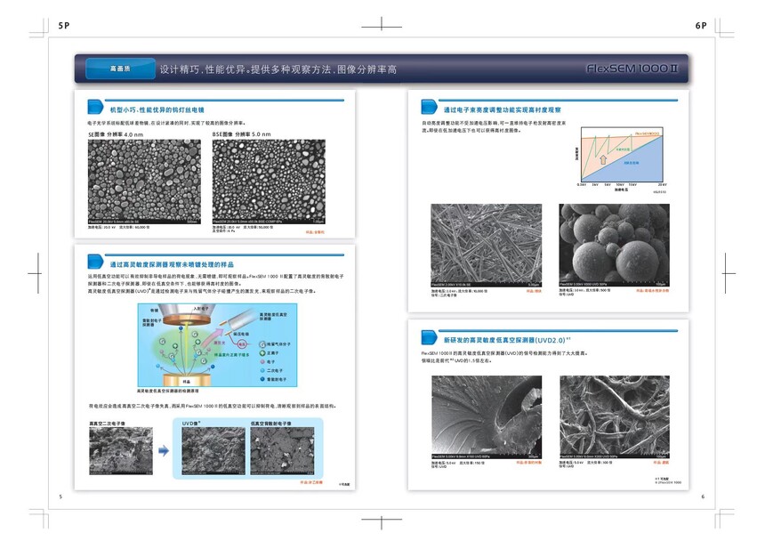This screenshot has height=541, width=765.
Task: Open the spiral shell structure UVD micrograph
Action: pos(487,417)
